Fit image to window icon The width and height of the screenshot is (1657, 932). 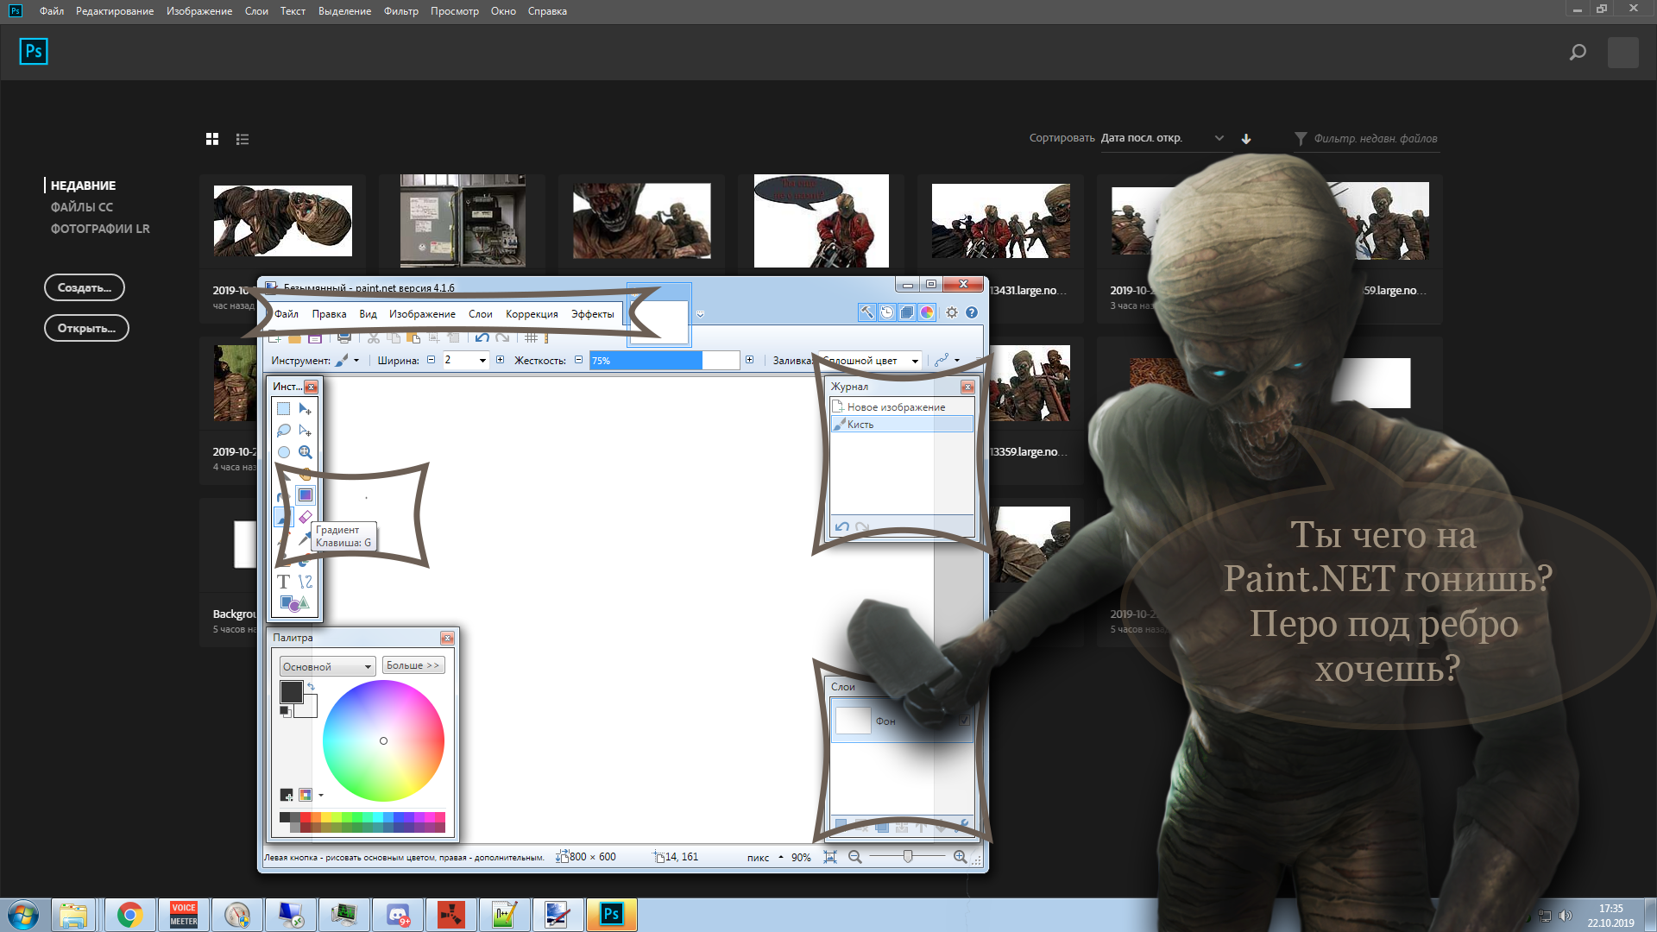pyautogui.click(x=830, y=857)
